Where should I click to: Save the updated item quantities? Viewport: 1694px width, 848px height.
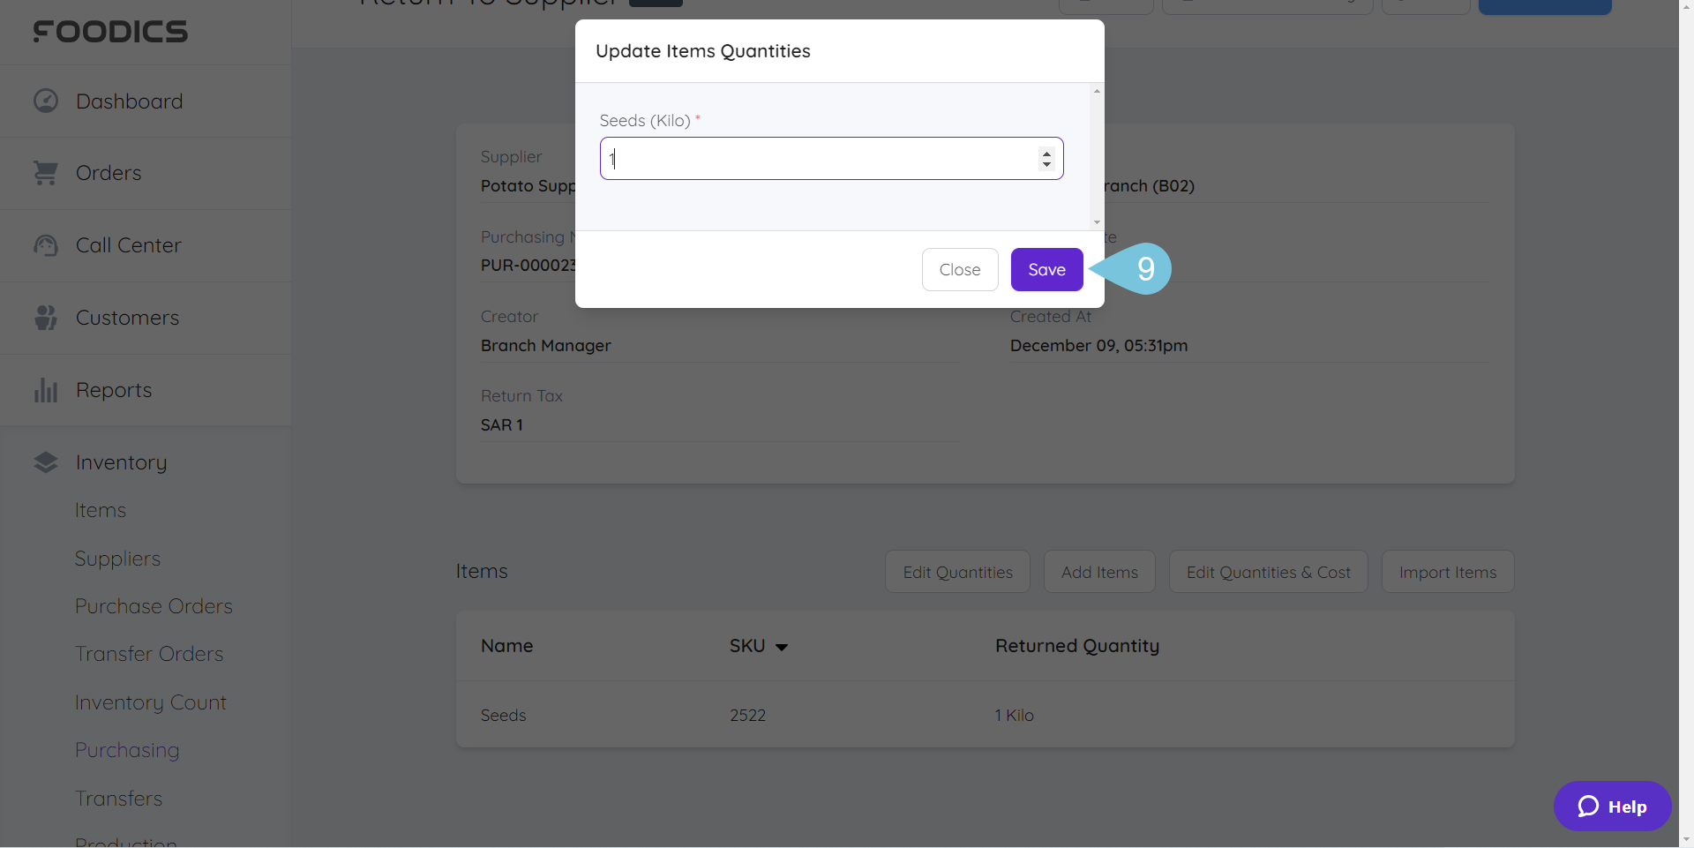[x=1046, y=269]
